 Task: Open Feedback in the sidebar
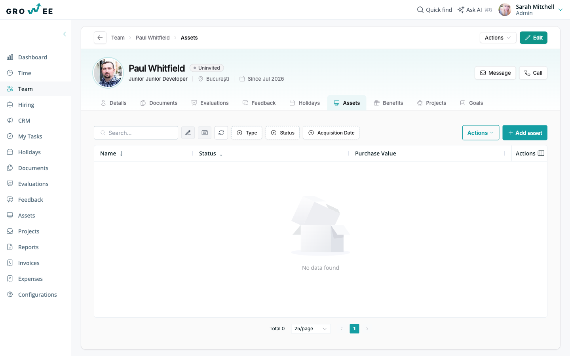coord(35,200)
